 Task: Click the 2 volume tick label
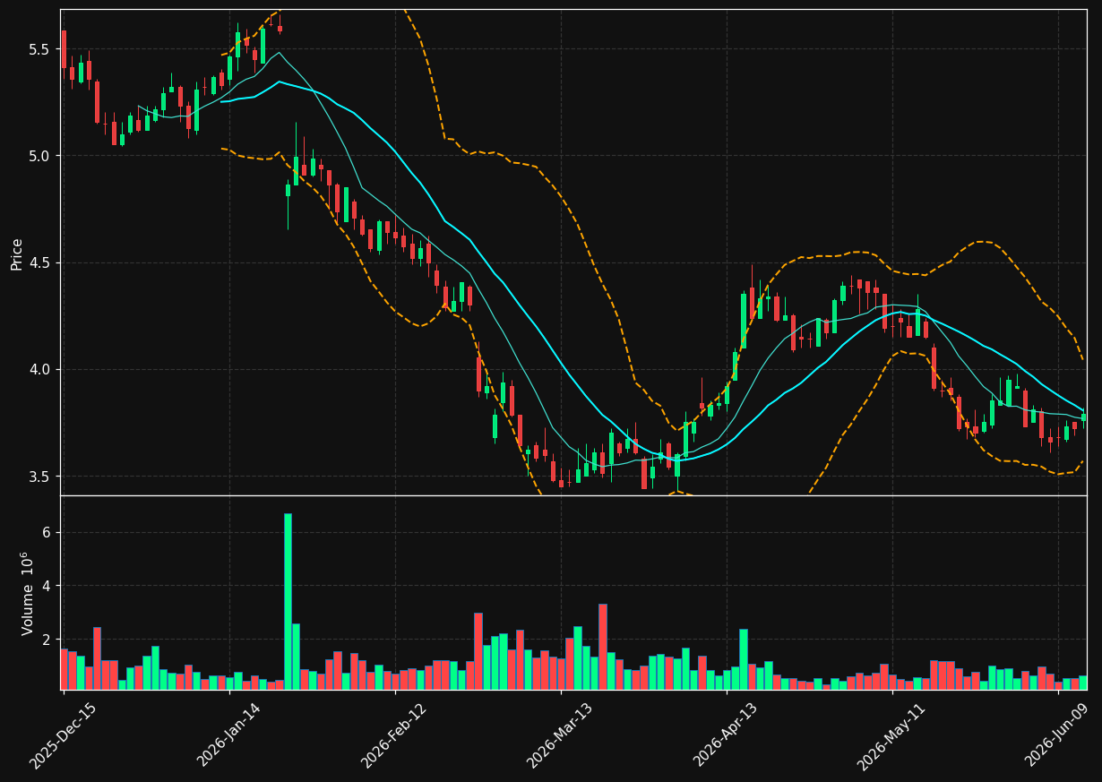point(46,639)
